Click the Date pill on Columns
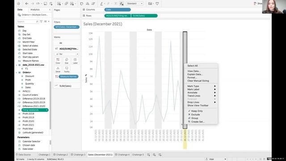 (118, 9)
